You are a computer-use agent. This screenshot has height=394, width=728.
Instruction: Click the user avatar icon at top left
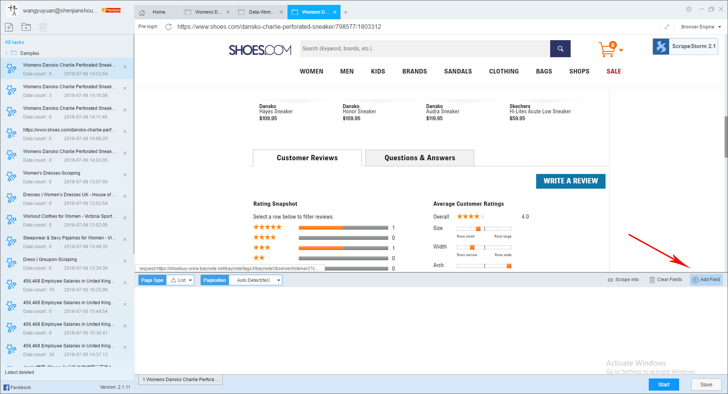tap(13, 10)
